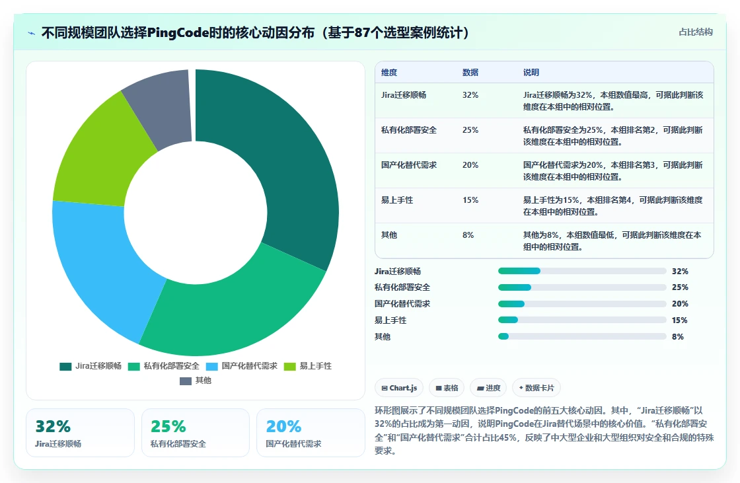Select the Chart.js tag button
740x483 pixels.
(x=399, y=388)
